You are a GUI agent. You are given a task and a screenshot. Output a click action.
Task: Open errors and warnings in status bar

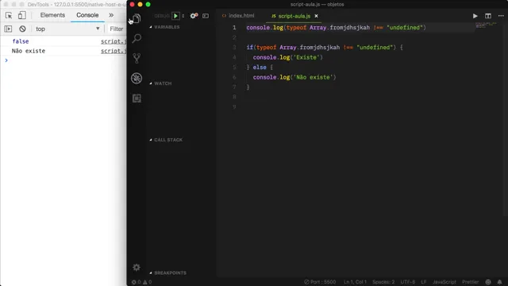coord(141,282)
